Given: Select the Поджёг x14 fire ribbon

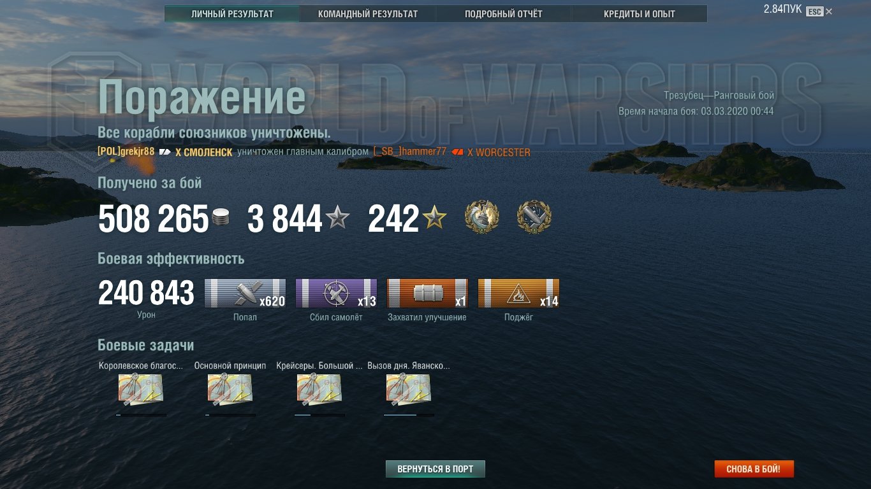Looking at the screenshot, I should click(x=518, y=294).
